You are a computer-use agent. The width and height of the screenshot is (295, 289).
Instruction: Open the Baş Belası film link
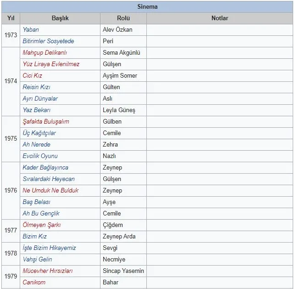pyautogui.click(x=37, y=202)
